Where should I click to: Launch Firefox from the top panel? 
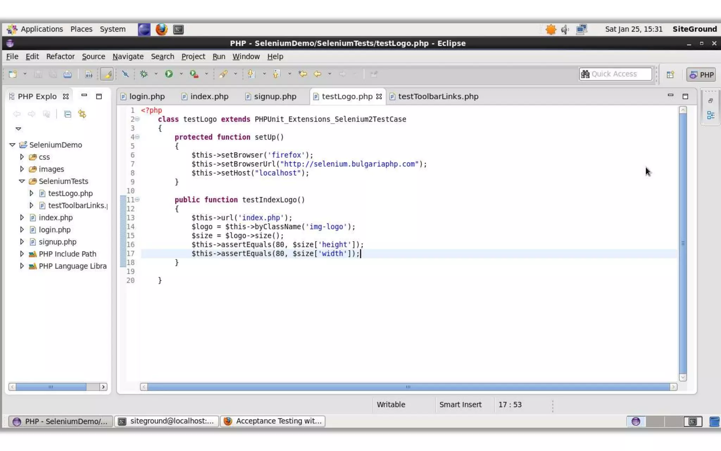point(161,29)
